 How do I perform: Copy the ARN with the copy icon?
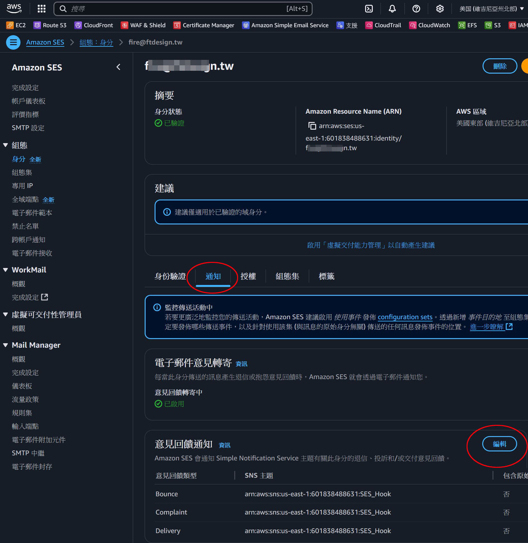pyautogui.click(x=312, y=126)
